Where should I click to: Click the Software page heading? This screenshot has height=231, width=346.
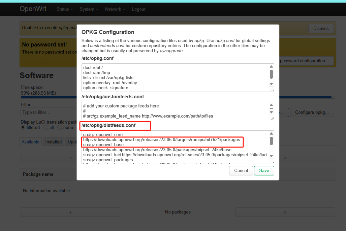pos(37,75)
